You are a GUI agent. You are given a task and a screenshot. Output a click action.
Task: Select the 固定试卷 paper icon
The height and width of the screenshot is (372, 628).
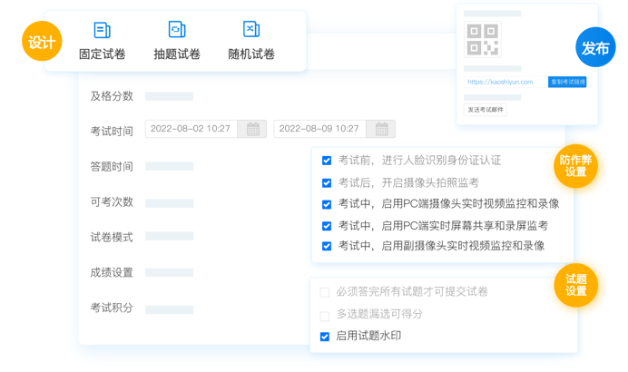coord(102,31)
